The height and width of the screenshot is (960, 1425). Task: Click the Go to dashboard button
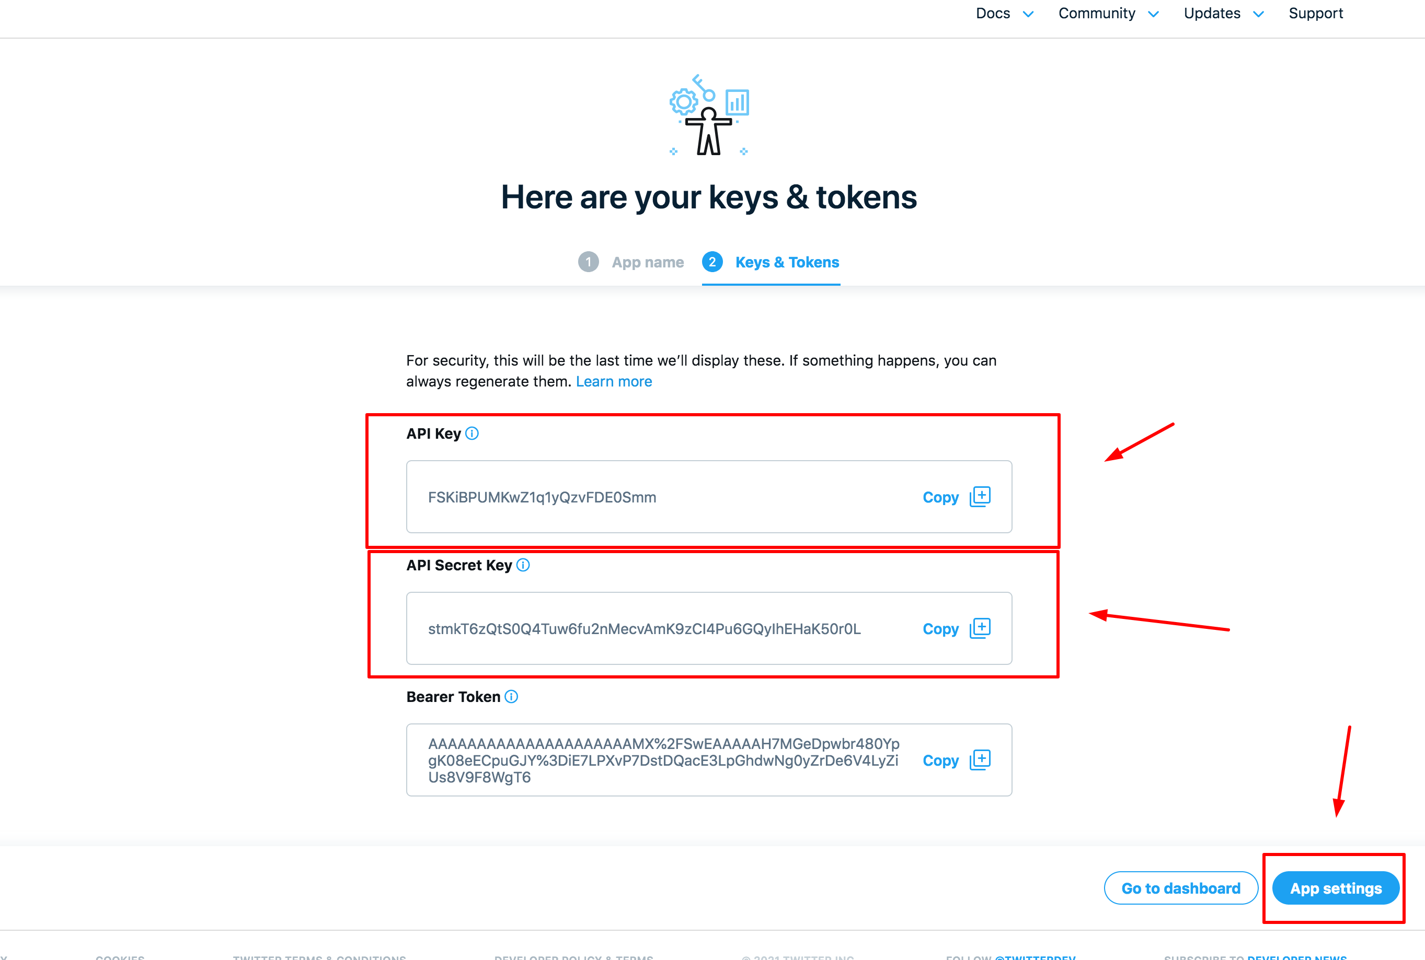click(x=1180, y=888)
